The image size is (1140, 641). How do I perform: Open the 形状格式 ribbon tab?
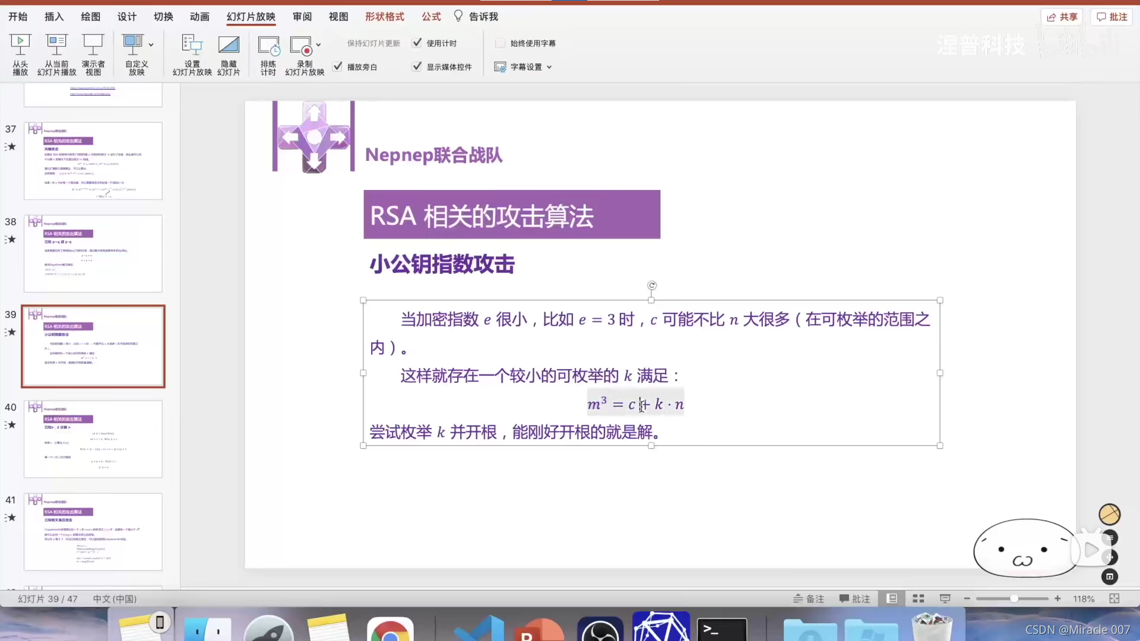coord(384,17)
